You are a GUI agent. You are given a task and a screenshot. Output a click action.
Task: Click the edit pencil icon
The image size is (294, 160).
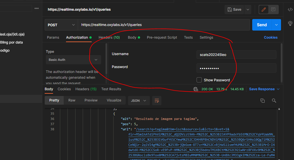pyautogui.click(x=263, y=10)
